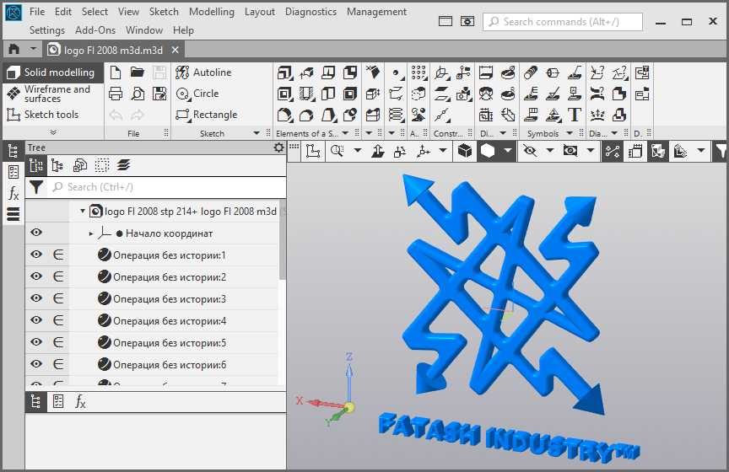The height and width of the screenshot is (472, 729).
Task: Expand the workspace list chevron under Sketch tools
Action: pyautogui.click(x=53, y=133)
